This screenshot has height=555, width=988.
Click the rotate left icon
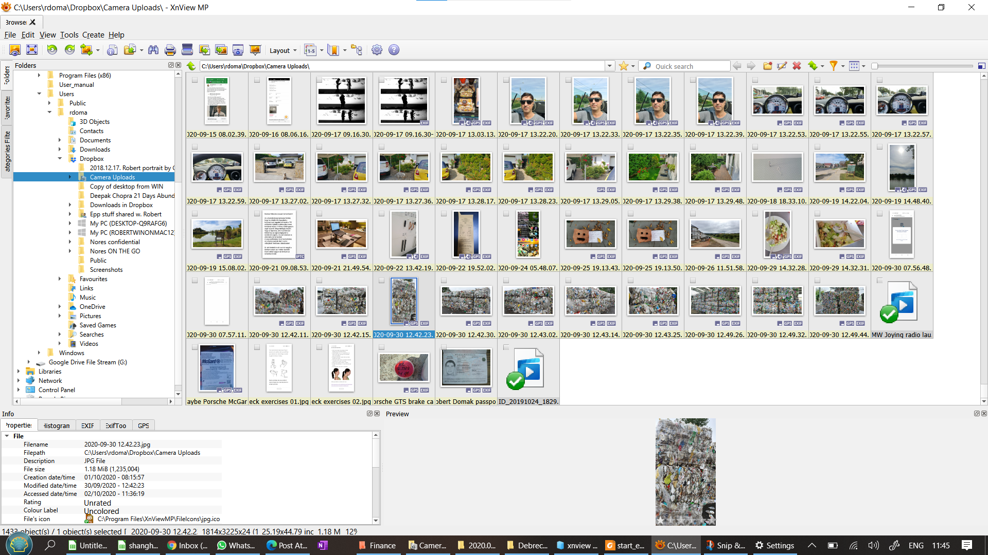coord(52,50)
